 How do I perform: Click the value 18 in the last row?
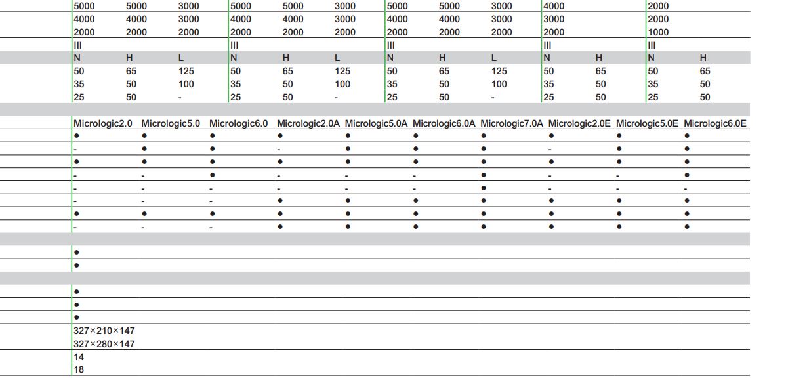[79, 369]
